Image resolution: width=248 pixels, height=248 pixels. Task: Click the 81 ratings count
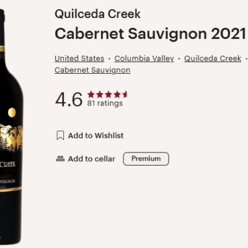click(105, 103)
